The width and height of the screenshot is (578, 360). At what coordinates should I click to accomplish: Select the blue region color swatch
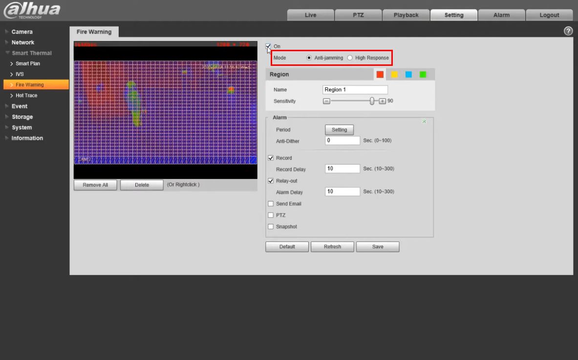click(408, 74)
